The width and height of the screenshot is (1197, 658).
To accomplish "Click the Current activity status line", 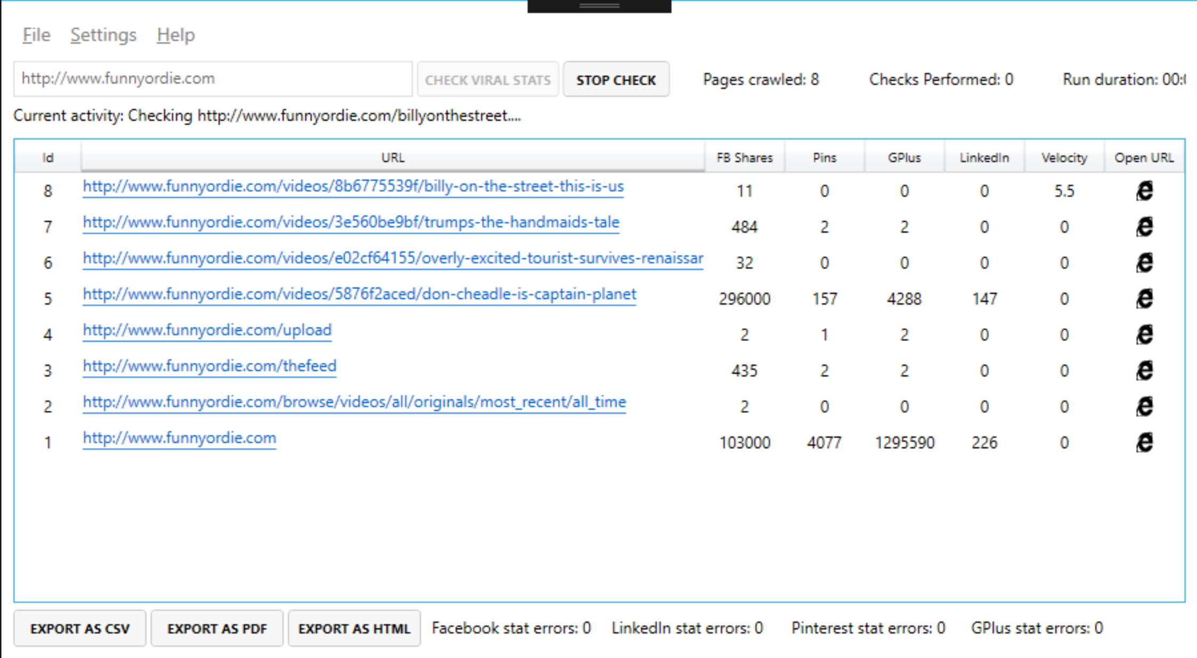I will pos(267,116).
